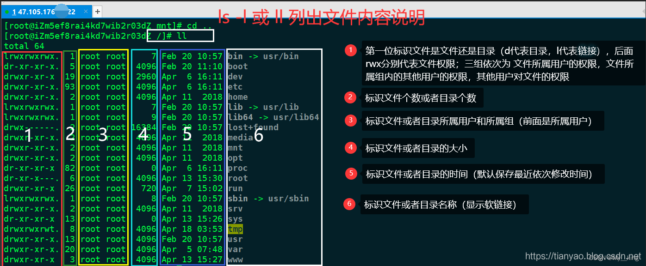Click the 'bin -> usr/bin' link entry
Image resolution: width=646 pixels, height=266 pixels.
(x=263, y=56)
